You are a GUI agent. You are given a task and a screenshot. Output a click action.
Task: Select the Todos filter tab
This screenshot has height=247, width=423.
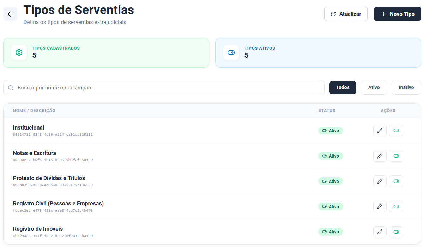(x=343, y=87)
